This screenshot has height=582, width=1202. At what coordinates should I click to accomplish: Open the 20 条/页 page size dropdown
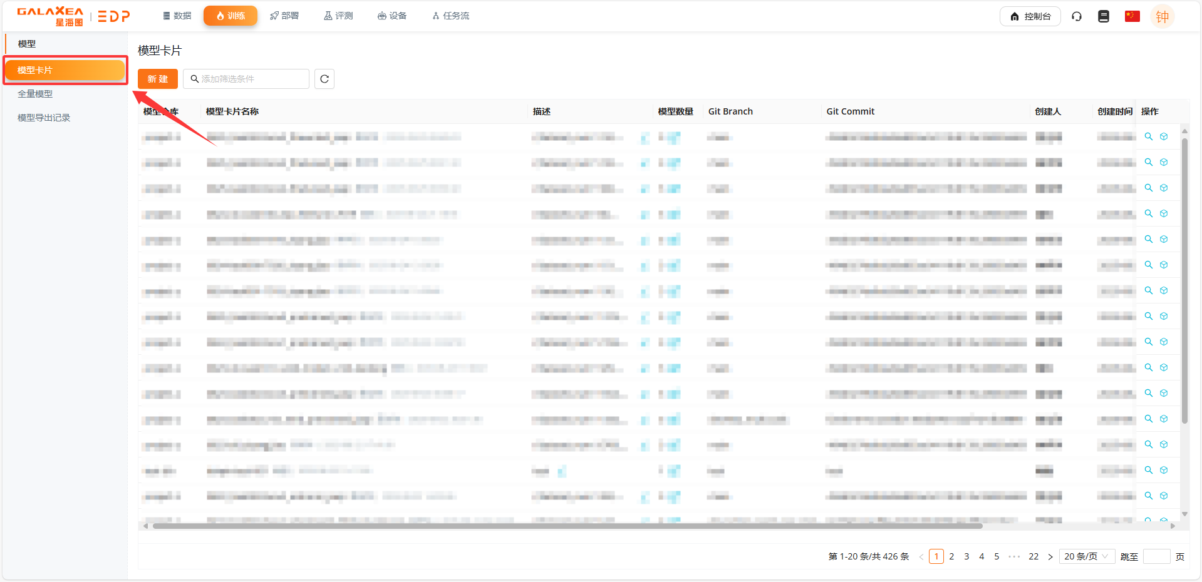coord(1086,556)
